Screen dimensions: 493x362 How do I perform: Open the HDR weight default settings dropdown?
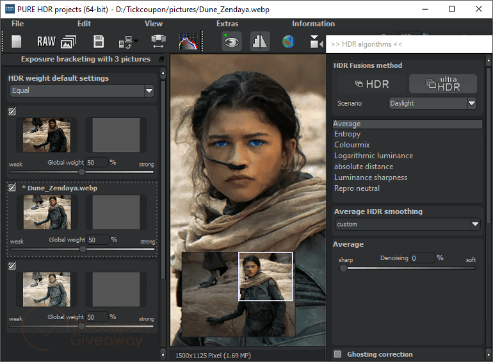82,91
